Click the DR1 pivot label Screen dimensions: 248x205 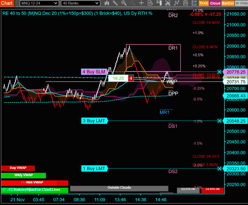(x=173, y=48)
